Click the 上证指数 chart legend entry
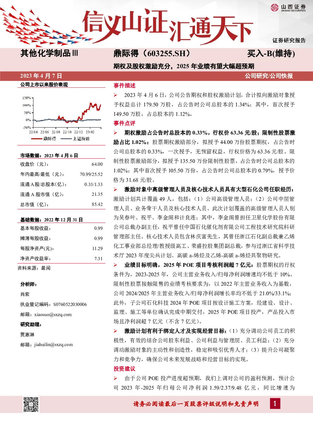 point(75,139)
